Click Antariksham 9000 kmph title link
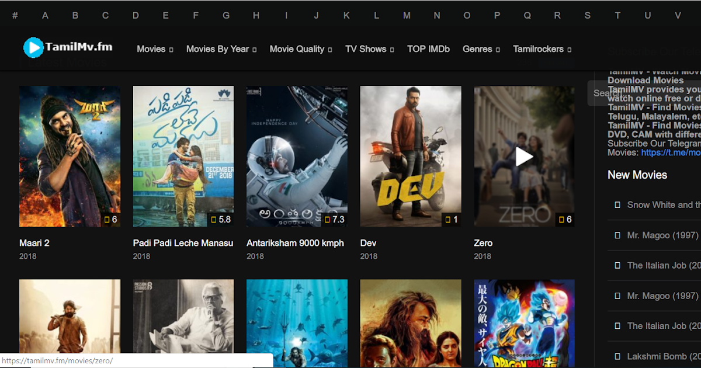Viewport: 701px width, 368px height. point(295,243)
